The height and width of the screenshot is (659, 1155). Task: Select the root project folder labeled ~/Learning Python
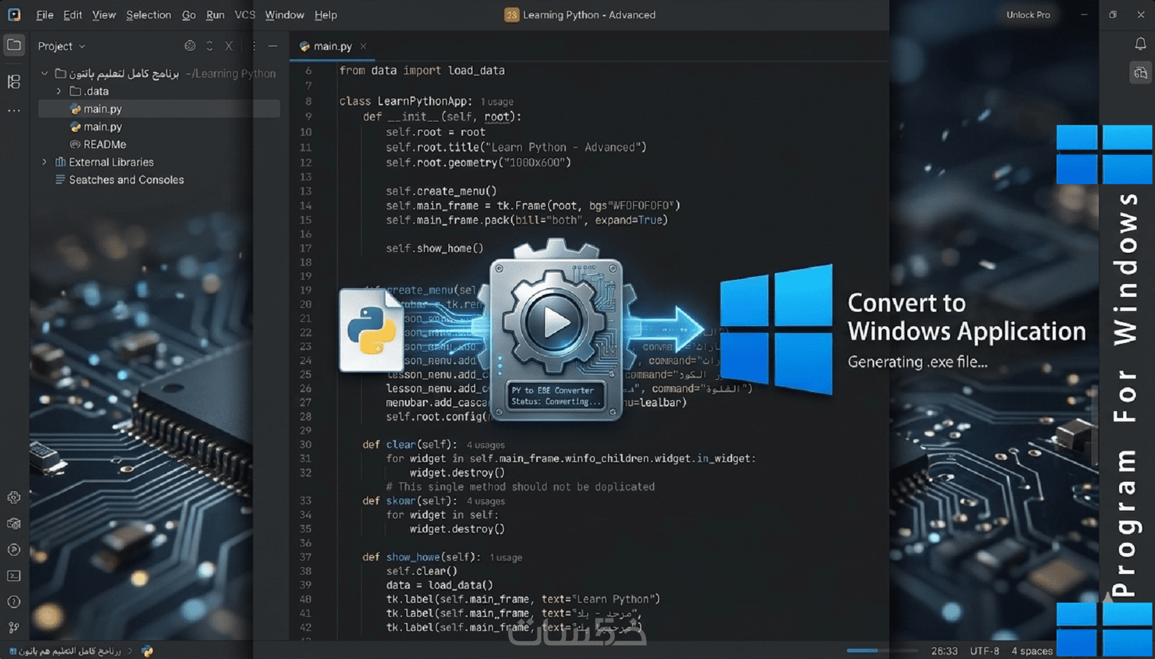pos(159,73)
